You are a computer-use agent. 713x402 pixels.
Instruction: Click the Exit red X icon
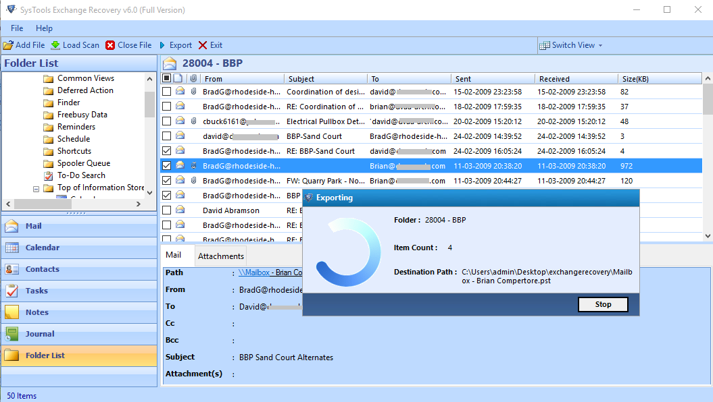click(x=203, y=45)
